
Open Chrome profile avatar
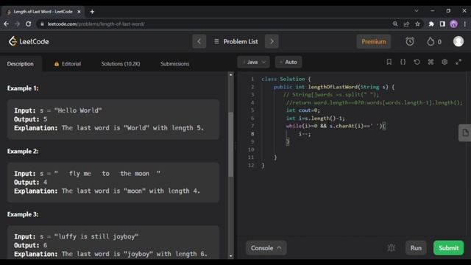[x=454, y=24]
